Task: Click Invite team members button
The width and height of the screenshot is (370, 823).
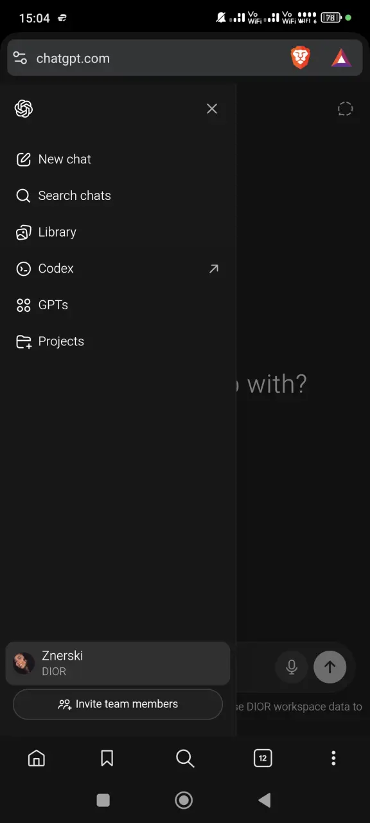Action: pyautogui.click(x=118, y=704)
